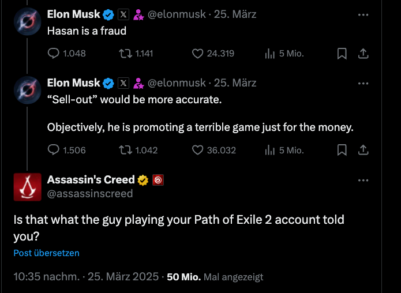401x293 pixels.
Task: Bookmark the "Hasan is a fraud" tweet
Action: pos(342,54)
